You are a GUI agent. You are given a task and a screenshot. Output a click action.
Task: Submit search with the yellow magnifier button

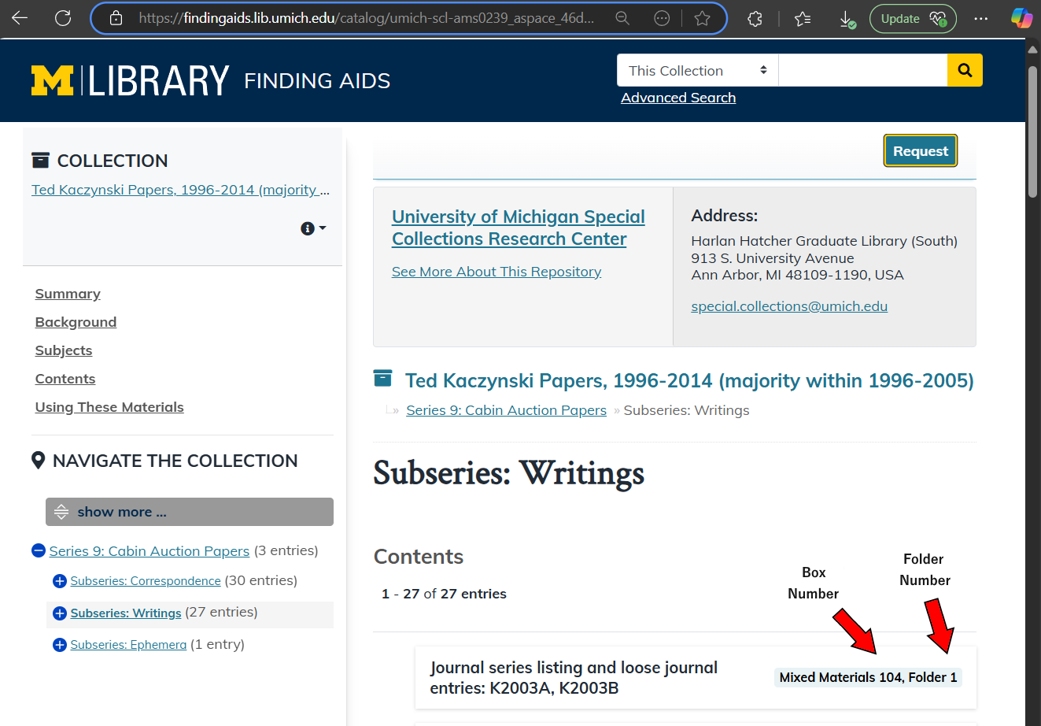coord(965,70)
